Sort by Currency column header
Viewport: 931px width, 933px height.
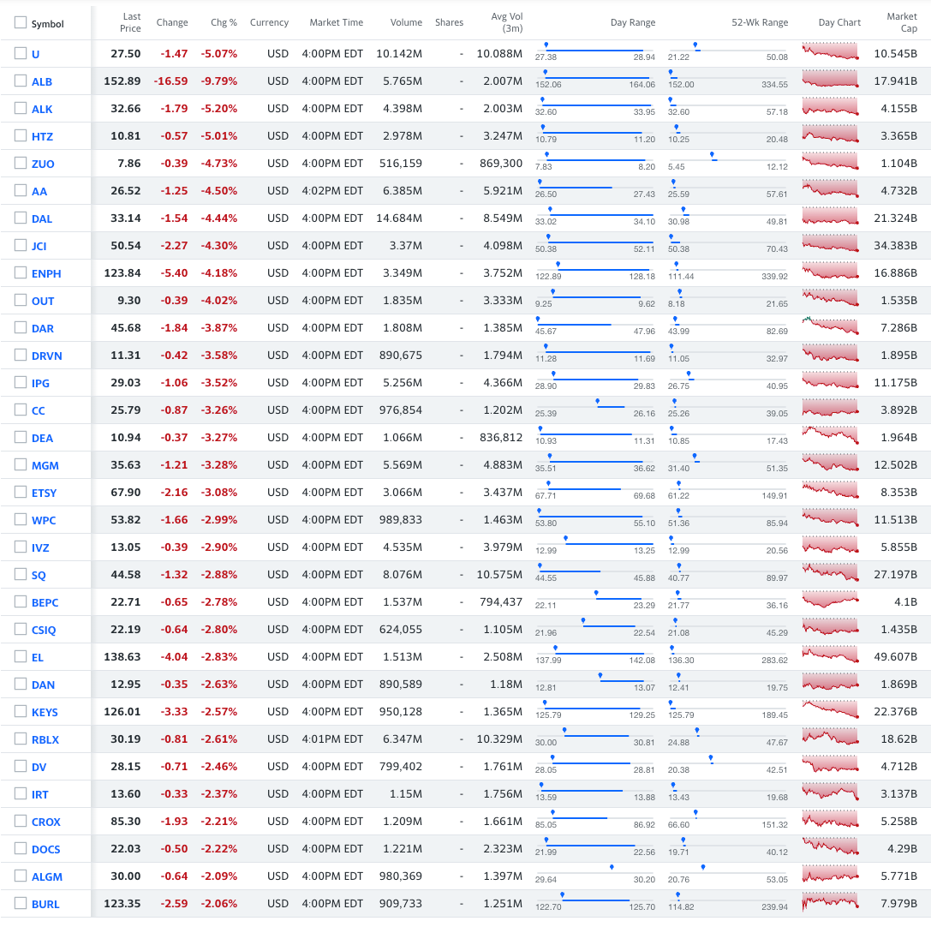(269, 22)
